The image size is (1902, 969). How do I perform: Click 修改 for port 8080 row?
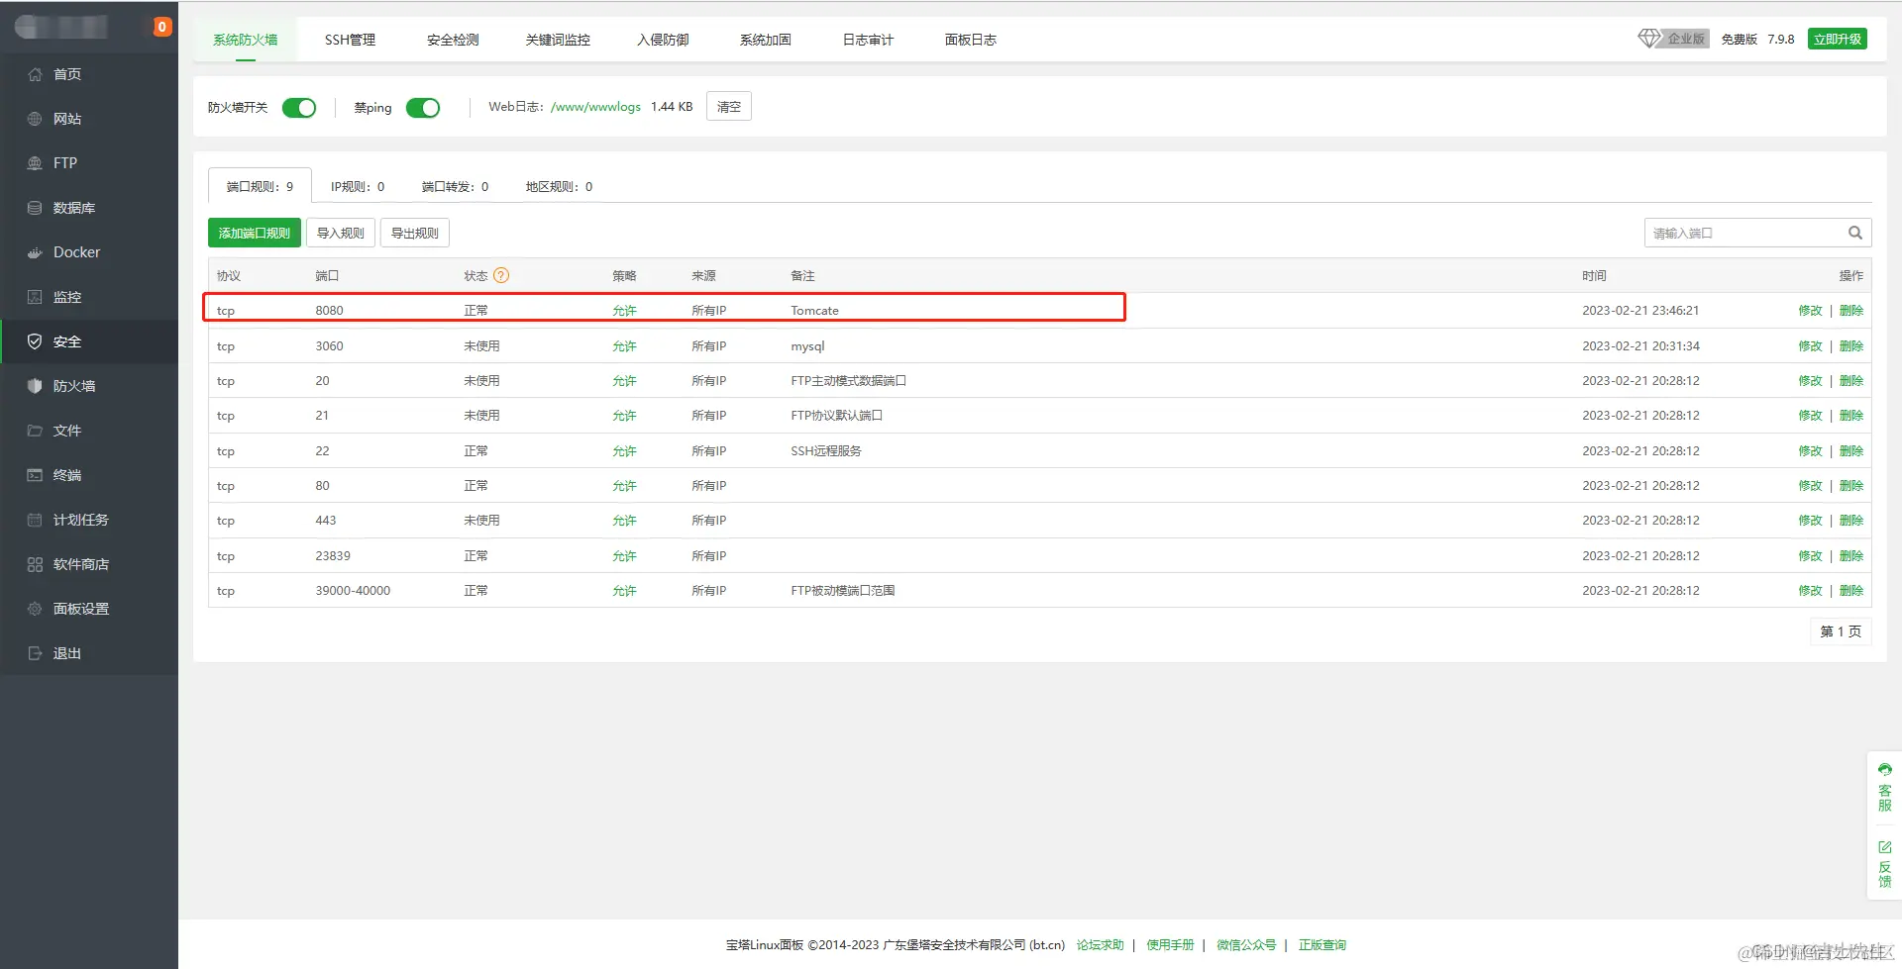click(x=1810, y=310)
